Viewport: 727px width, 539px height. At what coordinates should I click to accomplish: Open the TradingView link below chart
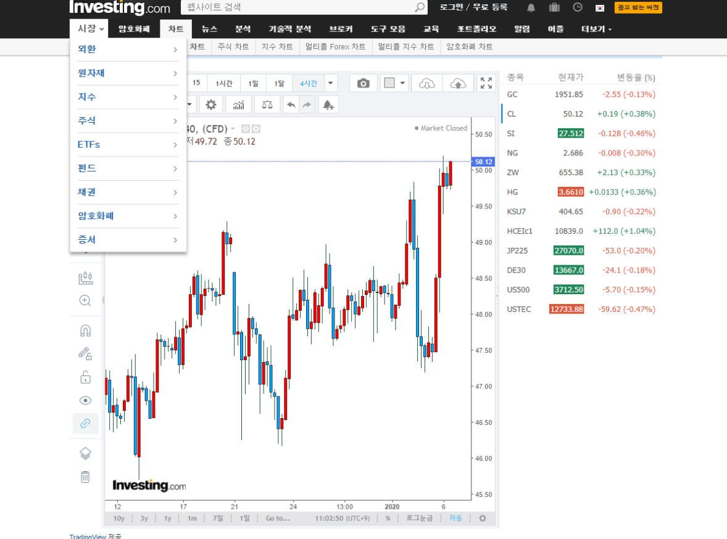(x=88, y=536)
